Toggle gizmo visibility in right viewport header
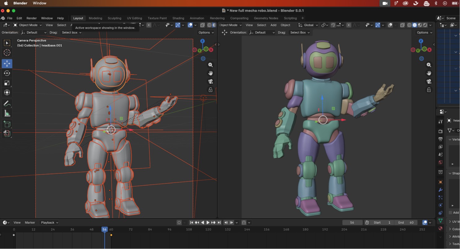The width and height of the screenshot is (460, 249). [377, 25]
